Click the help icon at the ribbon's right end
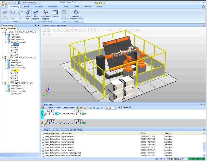207x161 pixels. 203,6
